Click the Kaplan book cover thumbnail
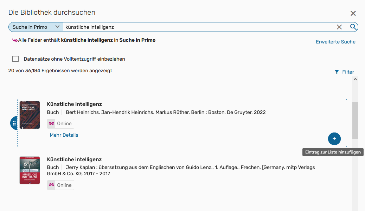The height and width of the screenshot is (211, 365). coord(30,170)
